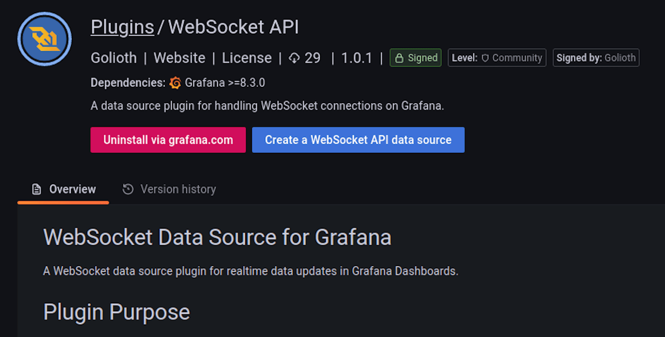Image resolution: width=665 pixels, height=337 pixels.
Task: Open the Plugins breadcrumb link
Action: coord(122,27)
